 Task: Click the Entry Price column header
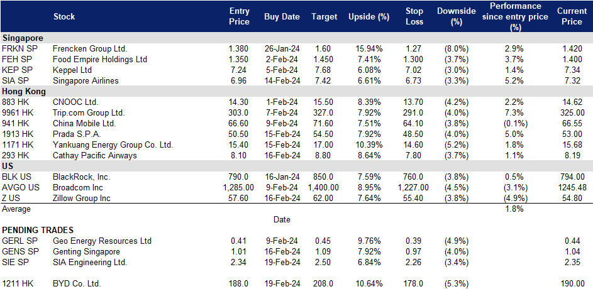tap(239, 16)
